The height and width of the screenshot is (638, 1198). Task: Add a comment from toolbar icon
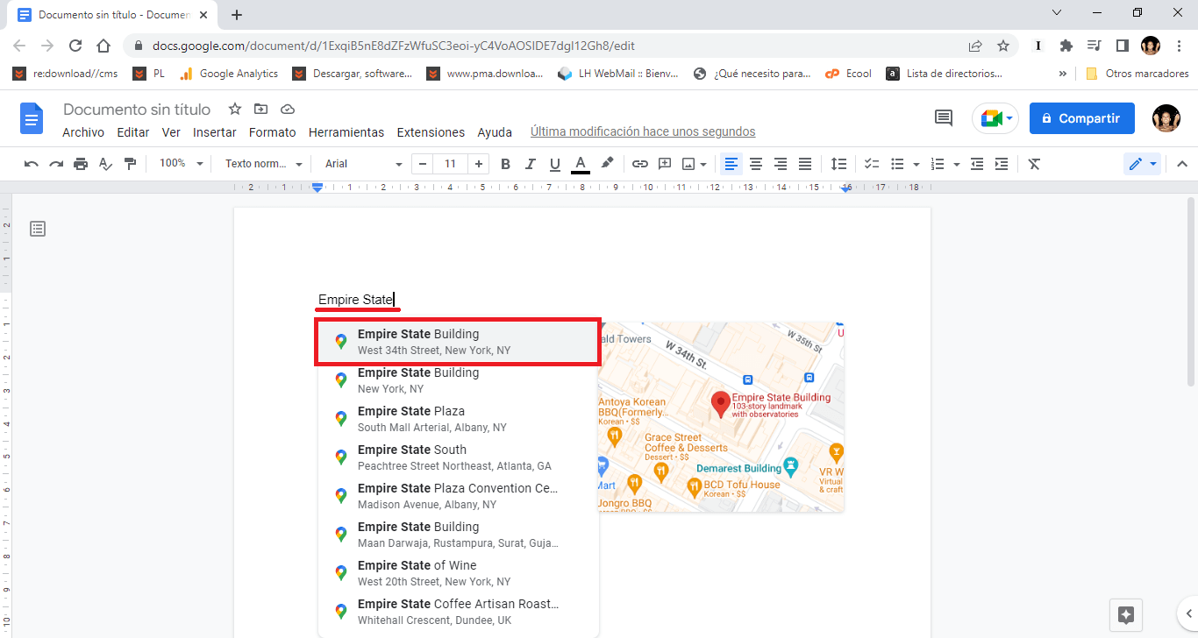665,164
